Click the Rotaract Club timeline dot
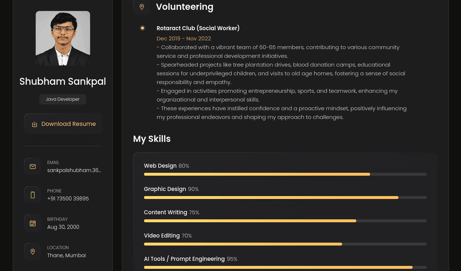Image resolution: width=461 pixels, height=271 pixels. point(143,28)
